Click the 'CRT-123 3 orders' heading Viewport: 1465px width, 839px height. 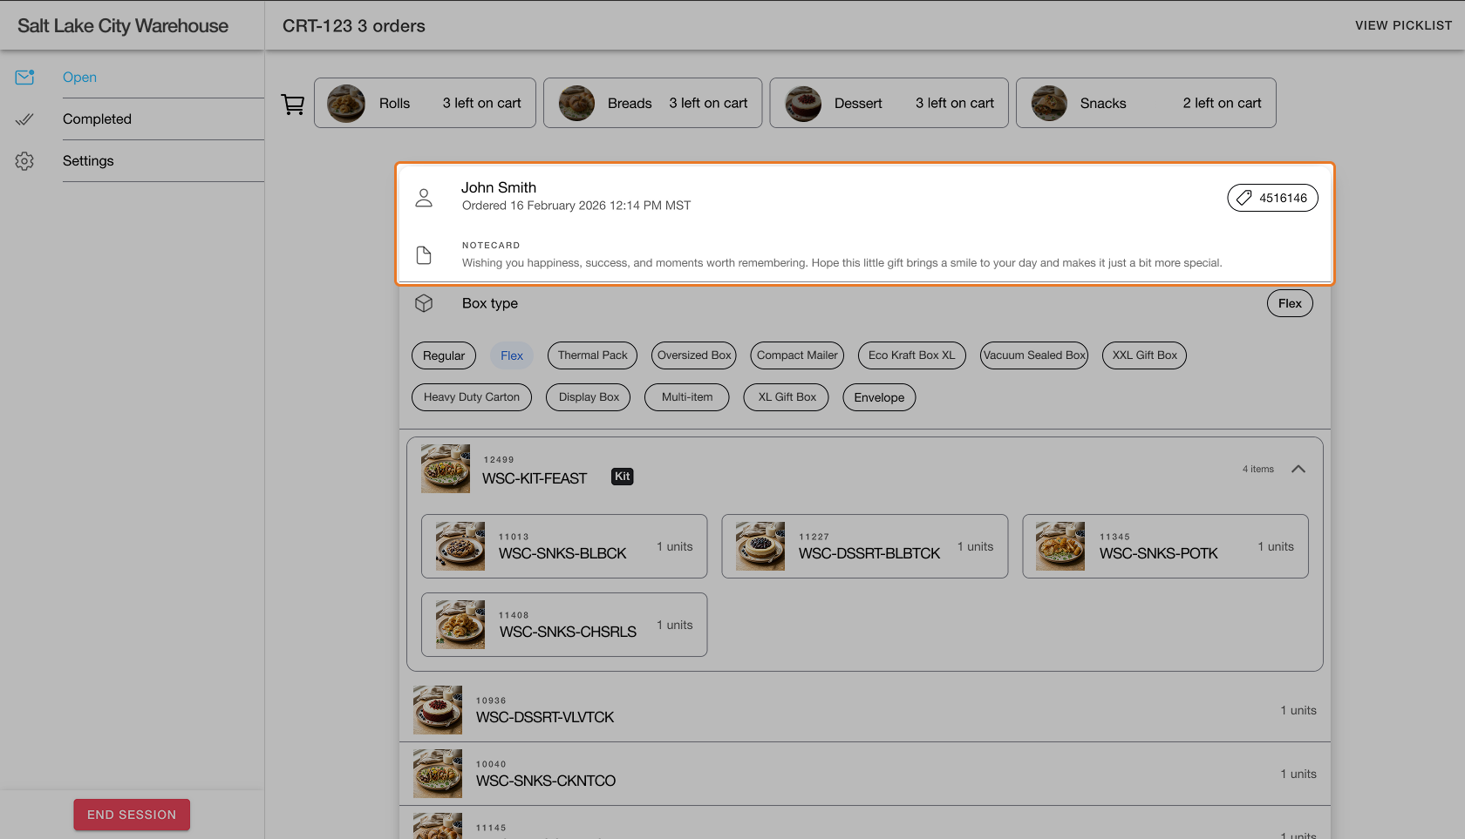pos(354,26)
